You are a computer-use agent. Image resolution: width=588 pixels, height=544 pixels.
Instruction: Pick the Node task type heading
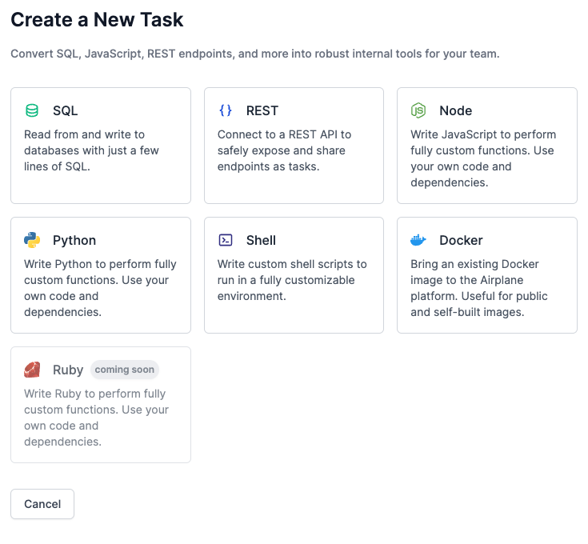tap(456, 110)
